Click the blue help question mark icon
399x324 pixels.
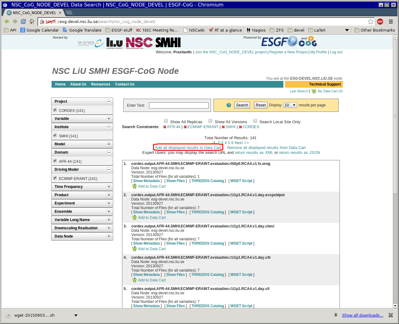228,105
